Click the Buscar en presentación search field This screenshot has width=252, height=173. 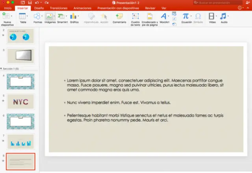point(217,2)
